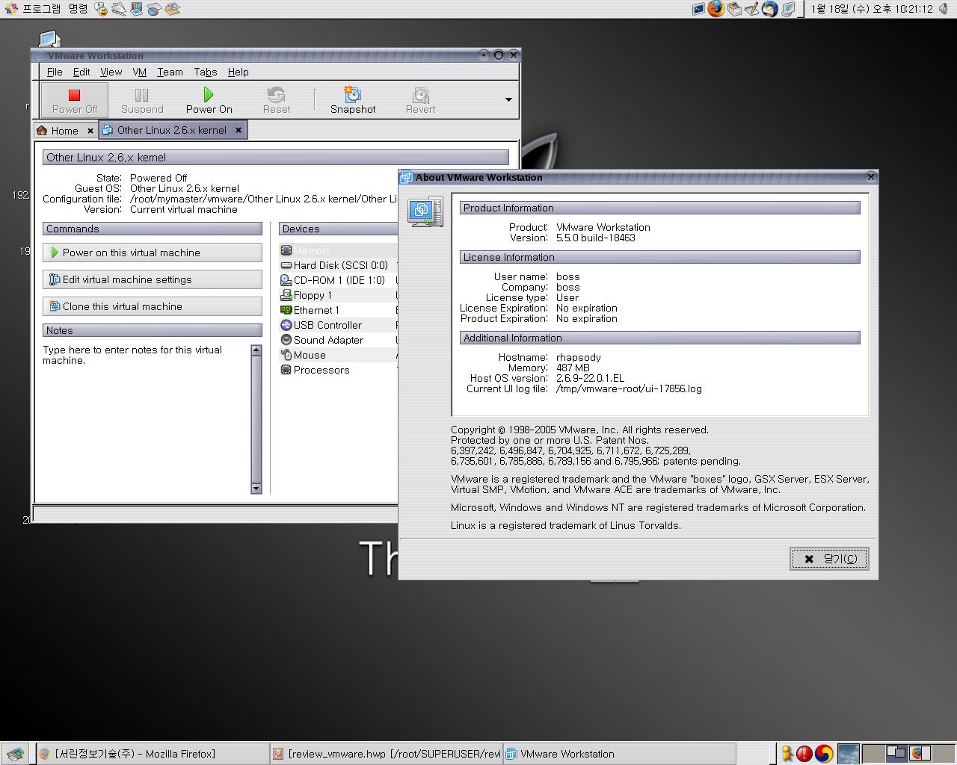The image size is (957, 765).
Task: Select the Mouse device
Action: [x=338, y=355]
